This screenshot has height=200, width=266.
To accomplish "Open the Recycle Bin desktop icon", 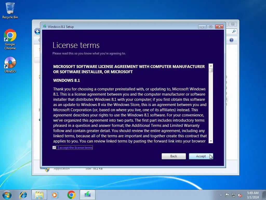I will click(10, 10).
